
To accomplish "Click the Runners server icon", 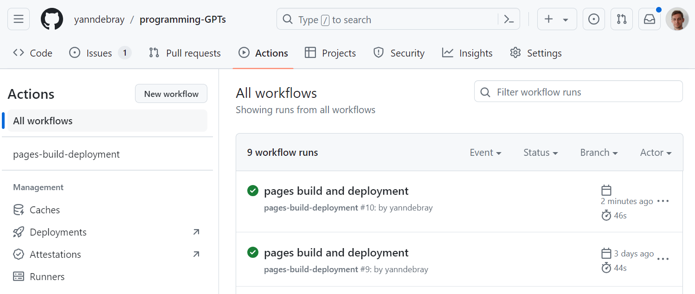I will [x=19, y=276].
